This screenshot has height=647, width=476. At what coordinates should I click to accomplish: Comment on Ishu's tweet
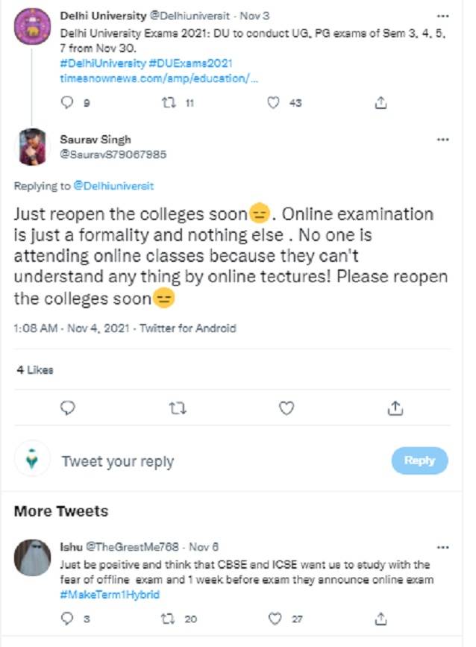pyautogui.click(x=66, y=618)
